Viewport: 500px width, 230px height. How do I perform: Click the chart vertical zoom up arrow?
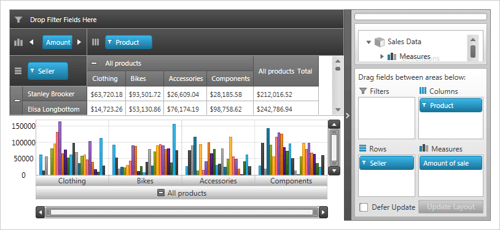pyautogui.click(x=334, y=125)
